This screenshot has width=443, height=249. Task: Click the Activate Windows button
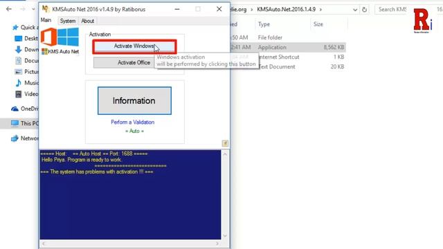click(134, 46)
